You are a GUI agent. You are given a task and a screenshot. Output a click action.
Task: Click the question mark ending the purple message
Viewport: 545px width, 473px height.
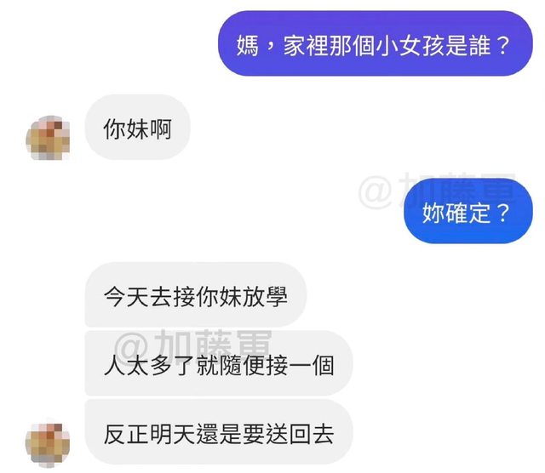click(502, 45)
